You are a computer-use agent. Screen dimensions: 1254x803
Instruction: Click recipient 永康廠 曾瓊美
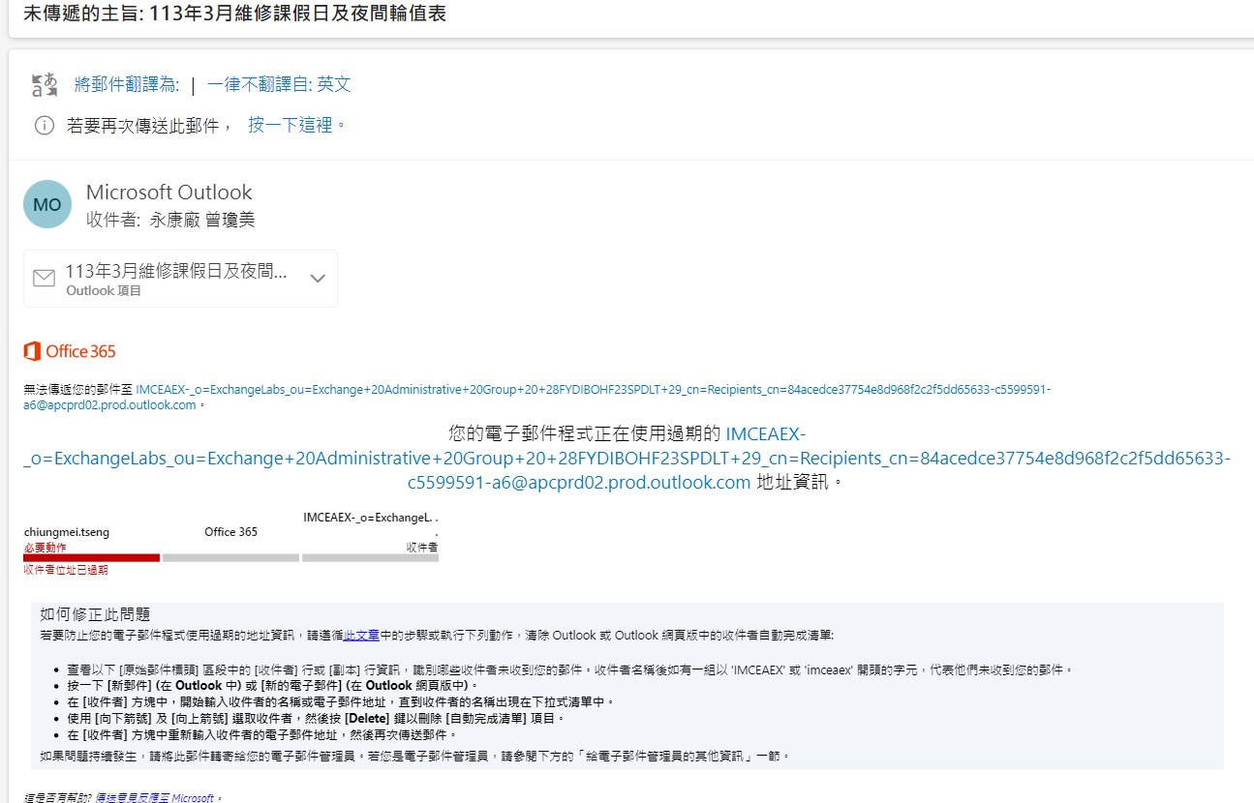point(201,221)
